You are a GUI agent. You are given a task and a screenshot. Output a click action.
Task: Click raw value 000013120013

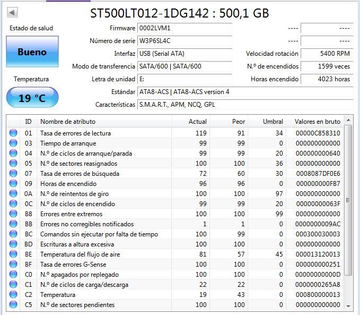tap(318, 254)
